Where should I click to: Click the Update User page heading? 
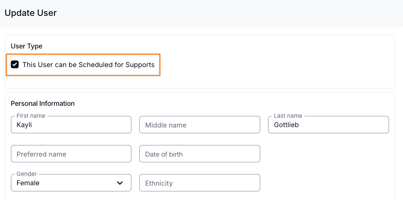click(31, 13)
